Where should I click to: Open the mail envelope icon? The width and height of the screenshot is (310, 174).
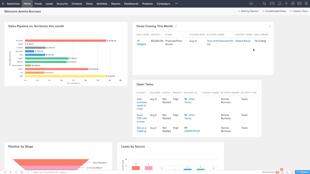pos(299,3)
